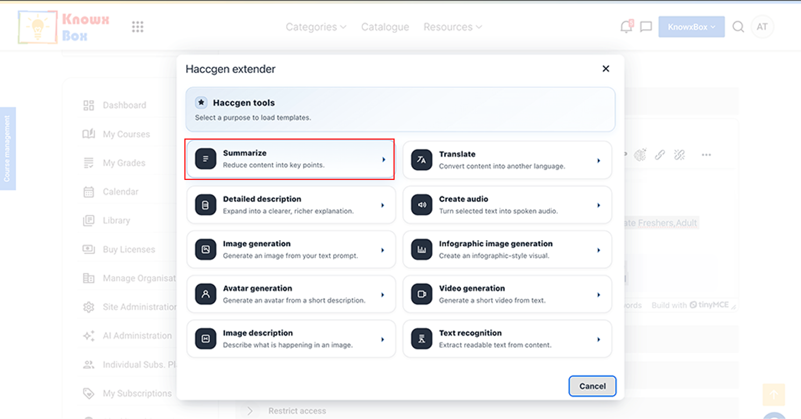Click the Calendar sidebar icon
This screenshot has width=801, height=419.
[x=89, y=192]
